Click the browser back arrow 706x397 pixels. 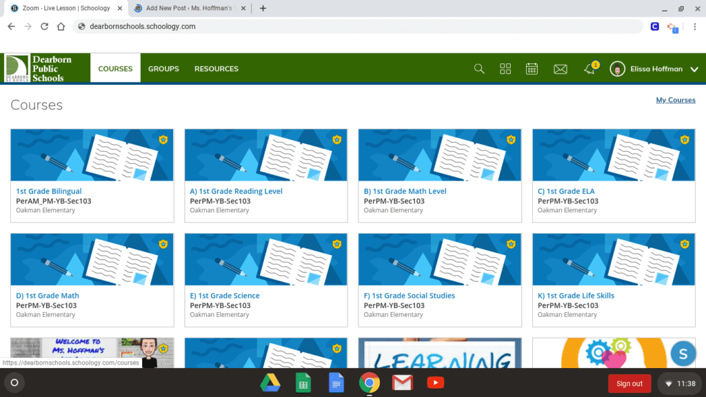pos(11,27)
